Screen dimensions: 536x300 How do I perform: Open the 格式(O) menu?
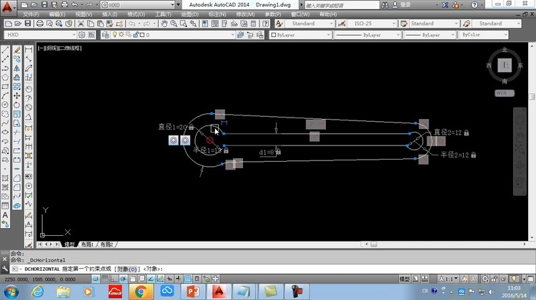pos(136,14)
